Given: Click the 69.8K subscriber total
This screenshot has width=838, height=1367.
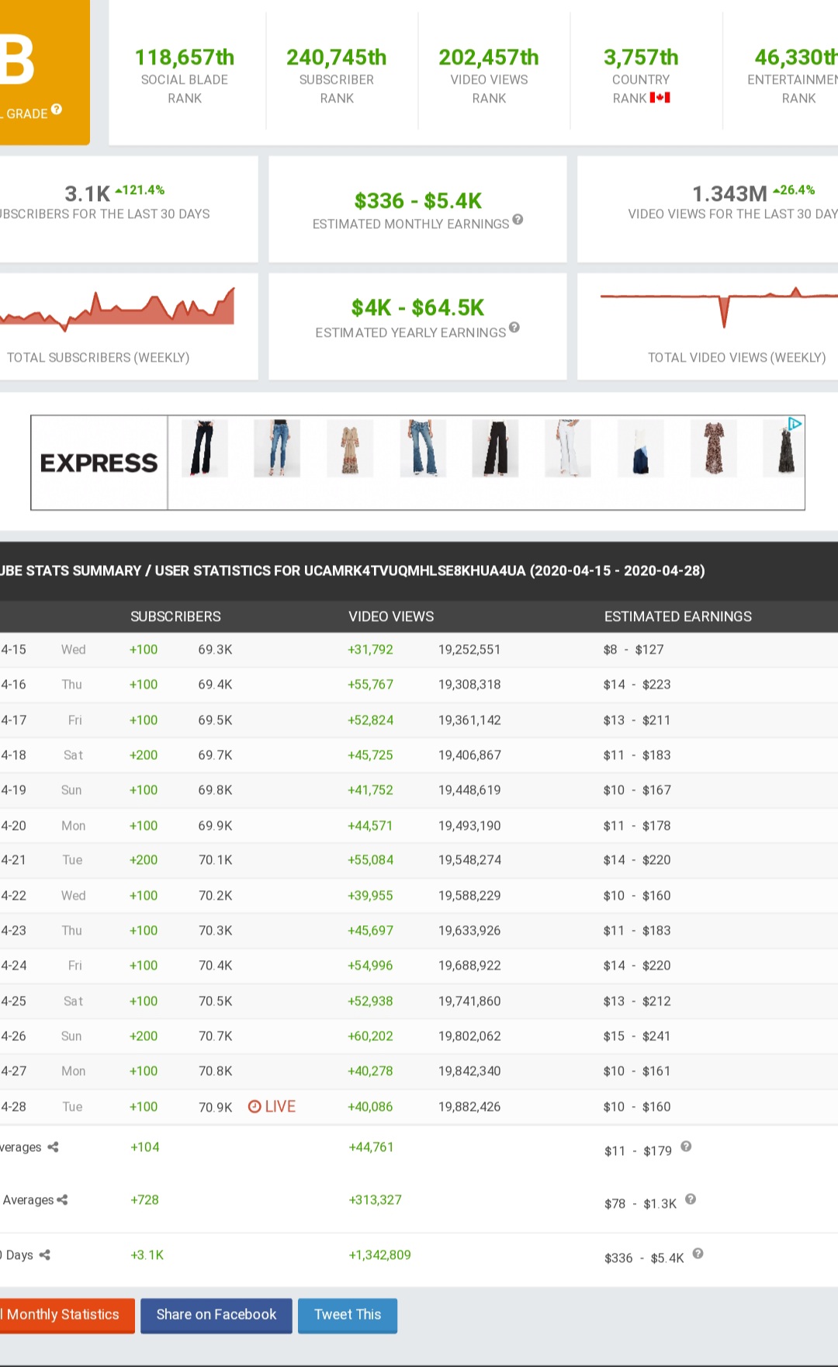Looking at the screenshot, I should [216, 790].
